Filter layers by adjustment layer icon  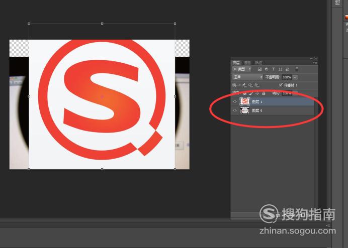tap(267, 69)
